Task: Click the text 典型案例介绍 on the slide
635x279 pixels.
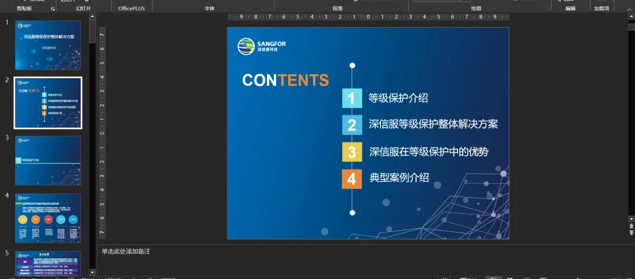Action: 399,177
